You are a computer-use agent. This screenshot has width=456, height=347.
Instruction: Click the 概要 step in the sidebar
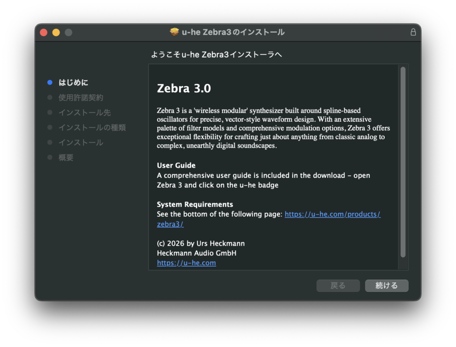point(66,157)
